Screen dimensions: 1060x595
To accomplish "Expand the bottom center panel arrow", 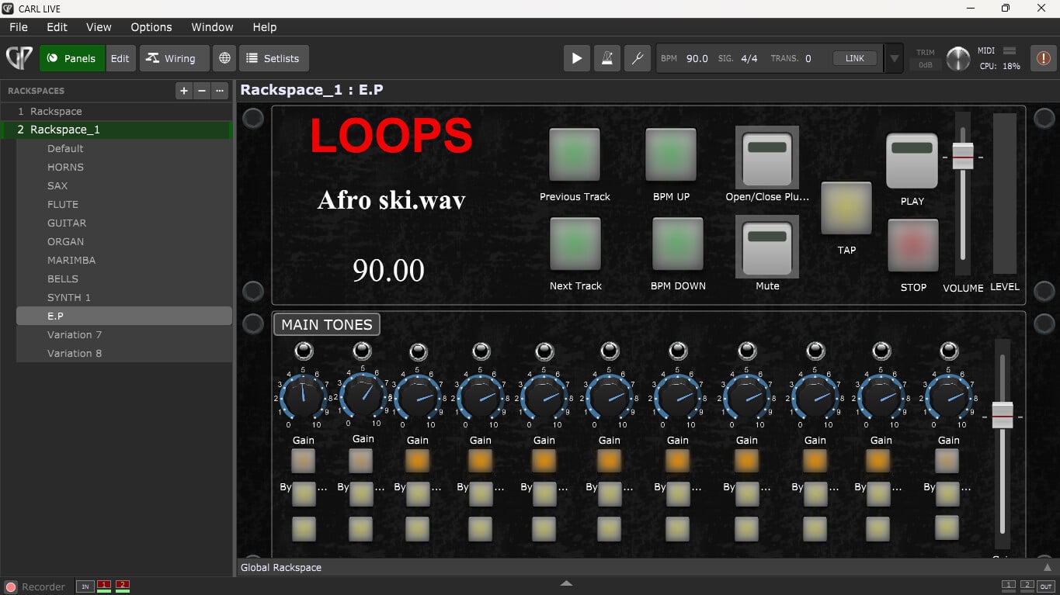I will [x=566, y=583].
